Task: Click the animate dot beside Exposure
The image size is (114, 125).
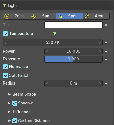Action: [106, 59]
